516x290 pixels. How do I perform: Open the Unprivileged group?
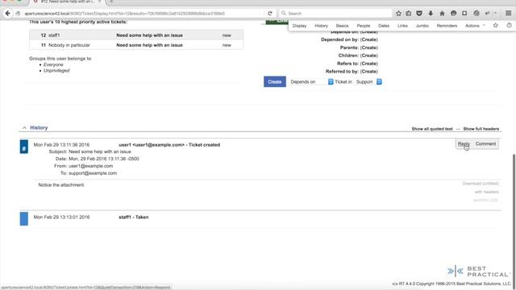coord(56,71)
